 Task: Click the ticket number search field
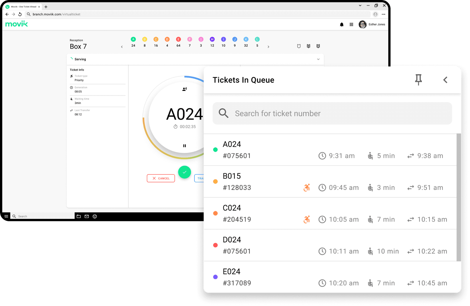(x=332, y=113)
